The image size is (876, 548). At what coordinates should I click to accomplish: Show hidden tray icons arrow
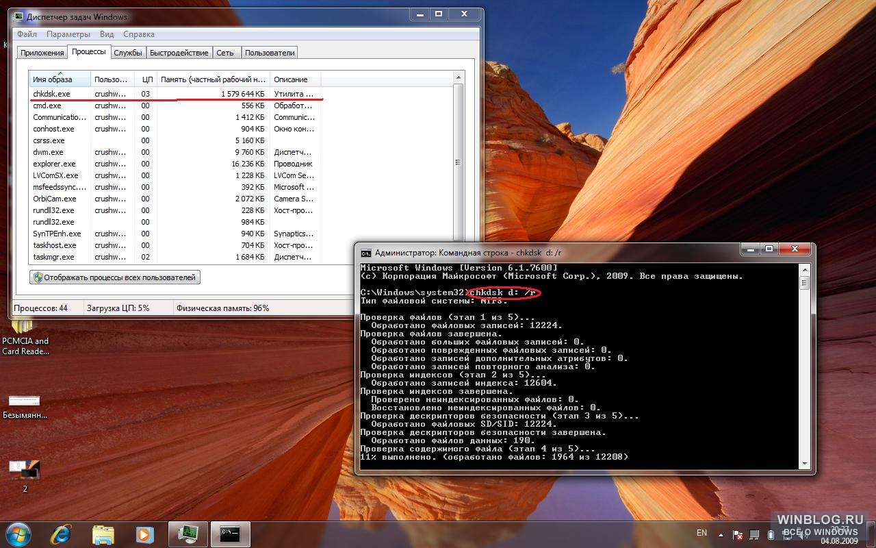point(720,534)
